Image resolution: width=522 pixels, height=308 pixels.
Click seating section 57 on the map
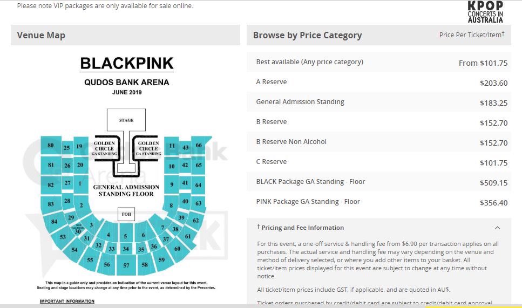coord(126,265)
